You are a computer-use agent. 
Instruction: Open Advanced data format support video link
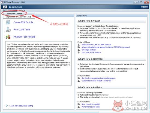tap(106, 47)
